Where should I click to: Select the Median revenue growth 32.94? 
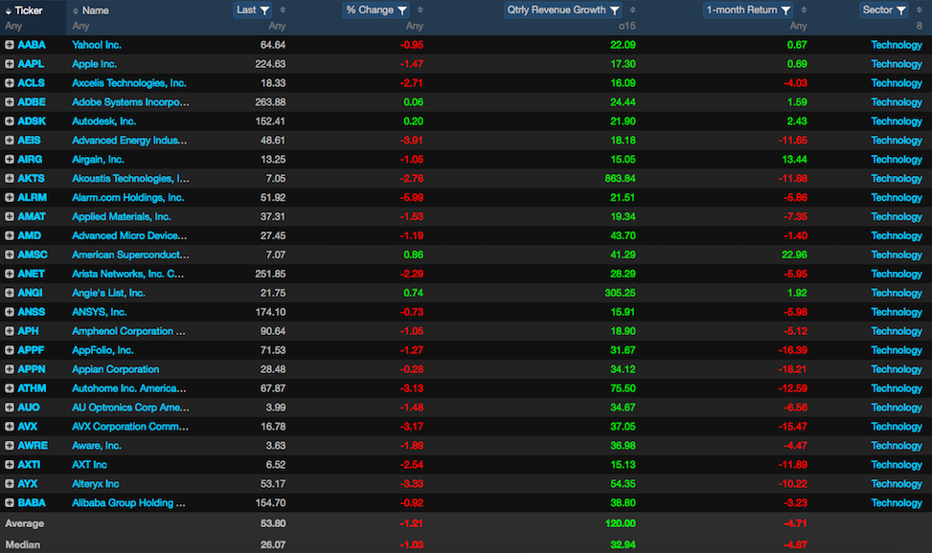(x=623, y=544)
